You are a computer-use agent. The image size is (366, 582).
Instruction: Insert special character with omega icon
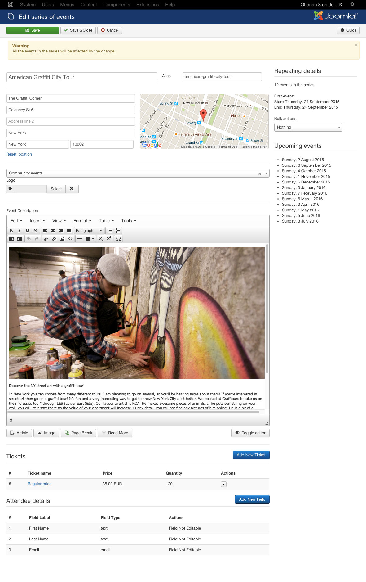[118, 239]
